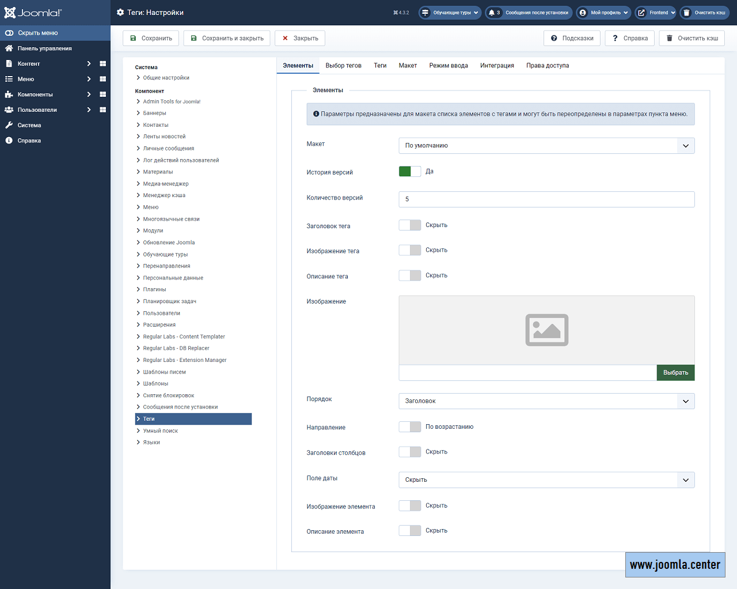Open the Content dashboard grid icon

[102, 64]
